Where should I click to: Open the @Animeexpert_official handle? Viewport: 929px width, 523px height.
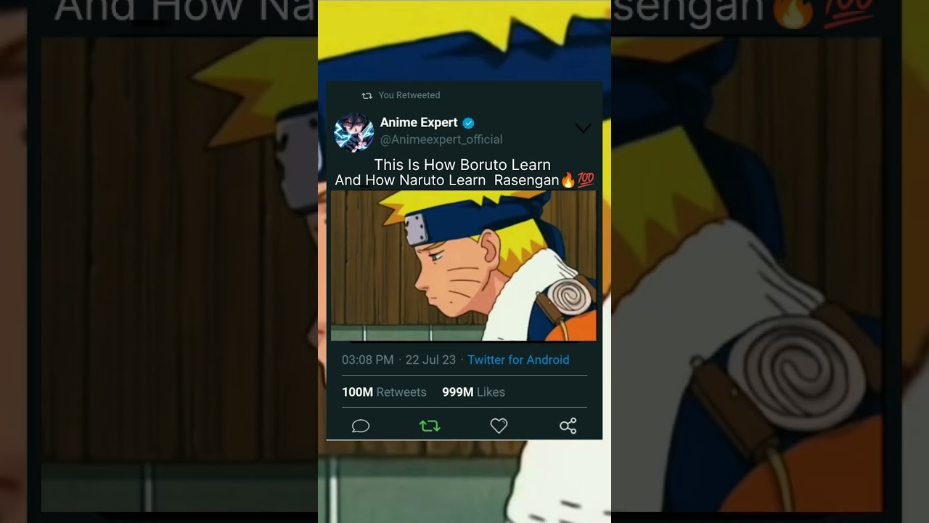click(441, 139)
